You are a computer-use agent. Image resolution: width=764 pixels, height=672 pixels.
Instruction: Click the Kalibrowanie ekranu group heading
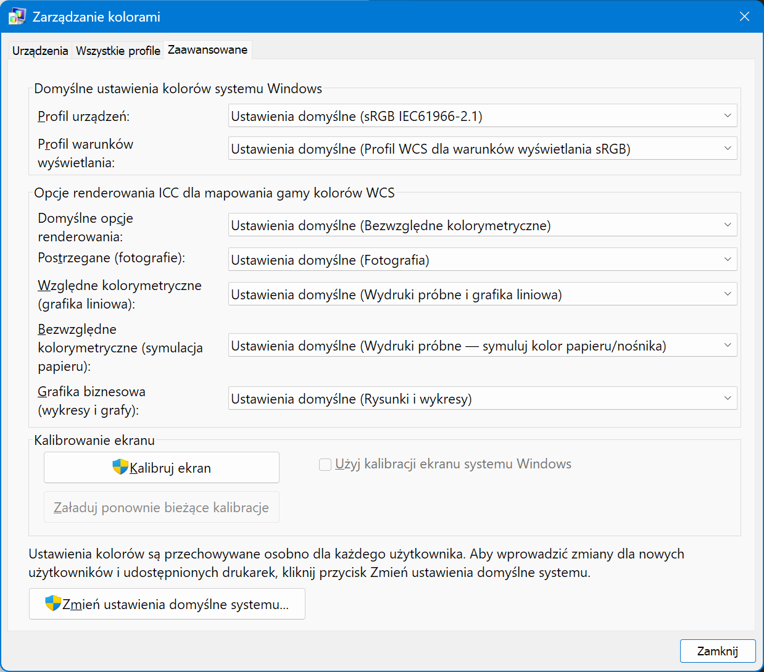click(x=94, y=440)
